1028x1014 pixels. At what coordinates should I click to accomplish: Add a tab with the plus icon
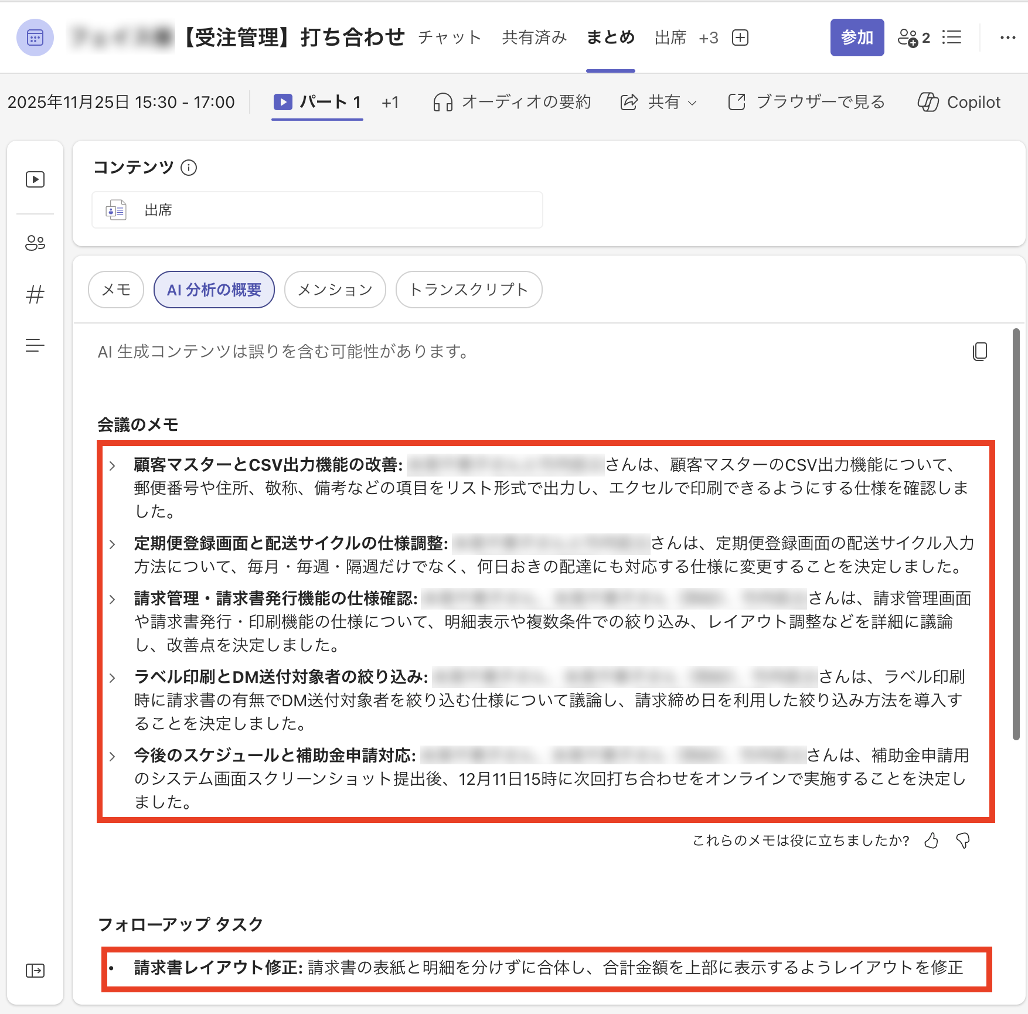point(740,38)
